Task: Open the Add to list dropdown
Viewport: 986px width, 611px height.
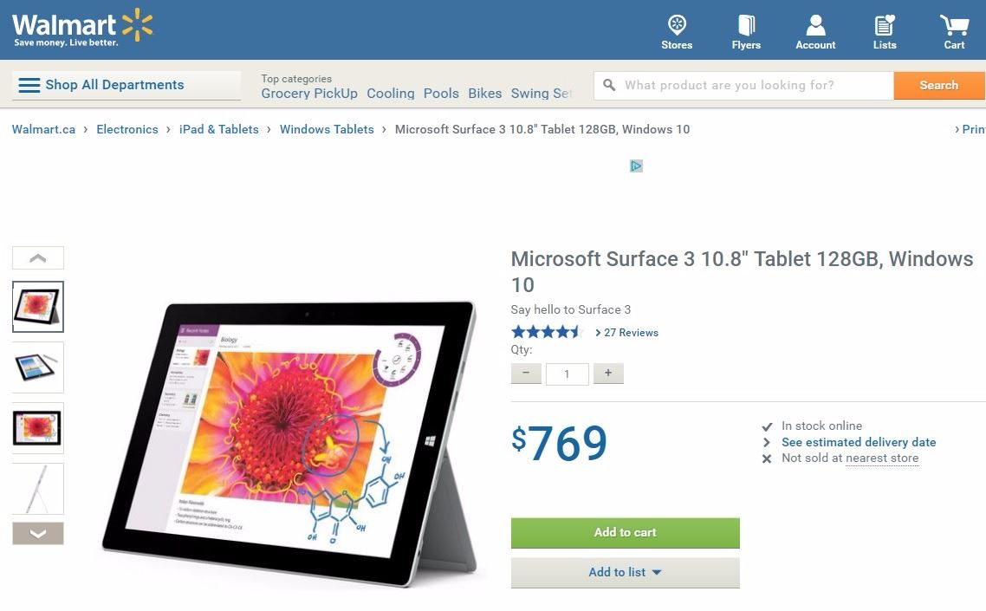Action: click(x=625, y=572)
